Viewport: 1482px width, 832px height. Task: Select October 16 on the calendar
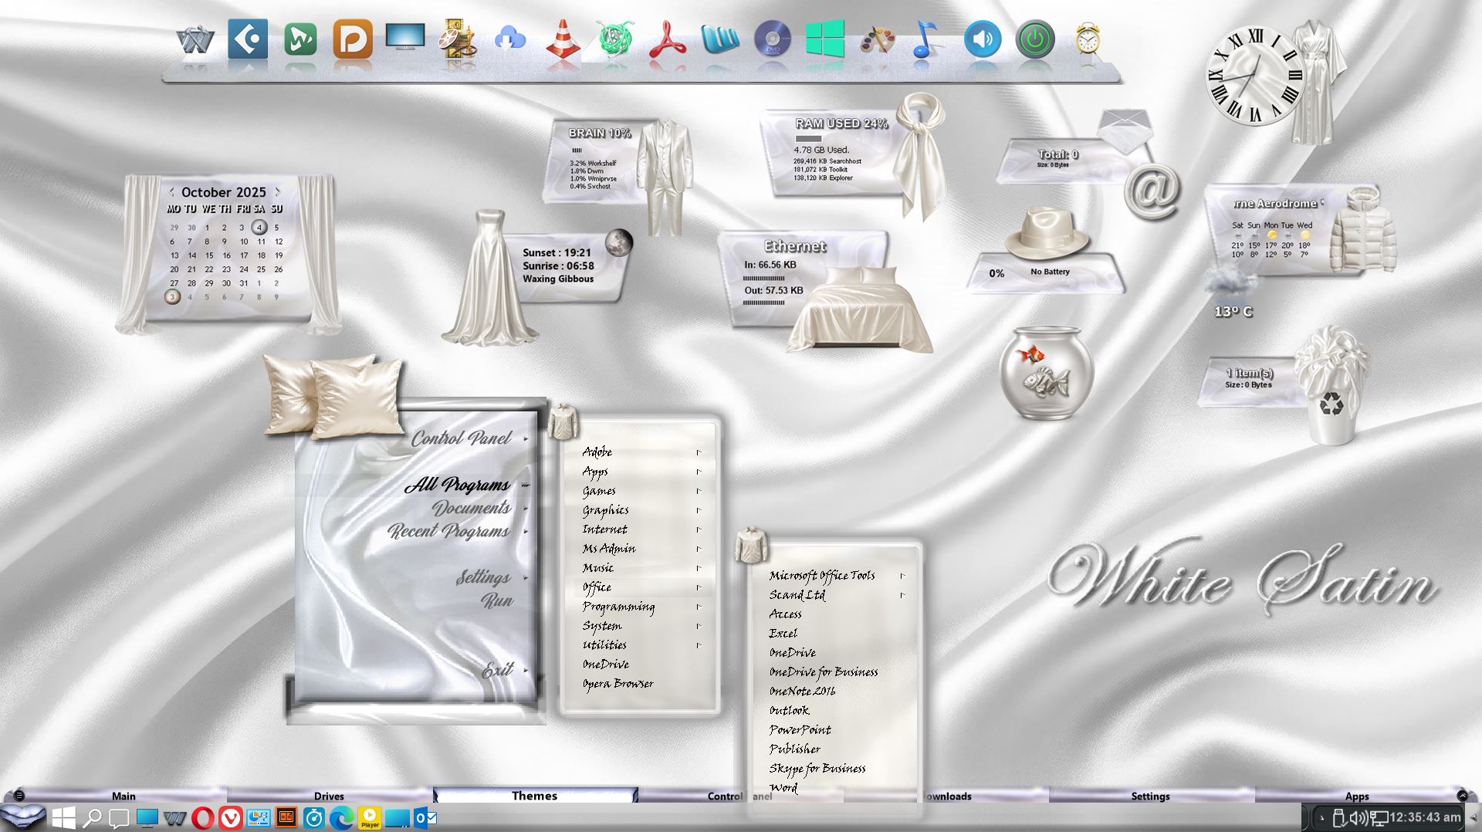[226, 255]
